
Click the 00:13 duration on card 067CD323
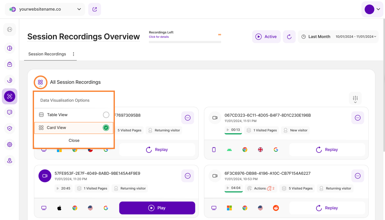click(x=233, y=130)
